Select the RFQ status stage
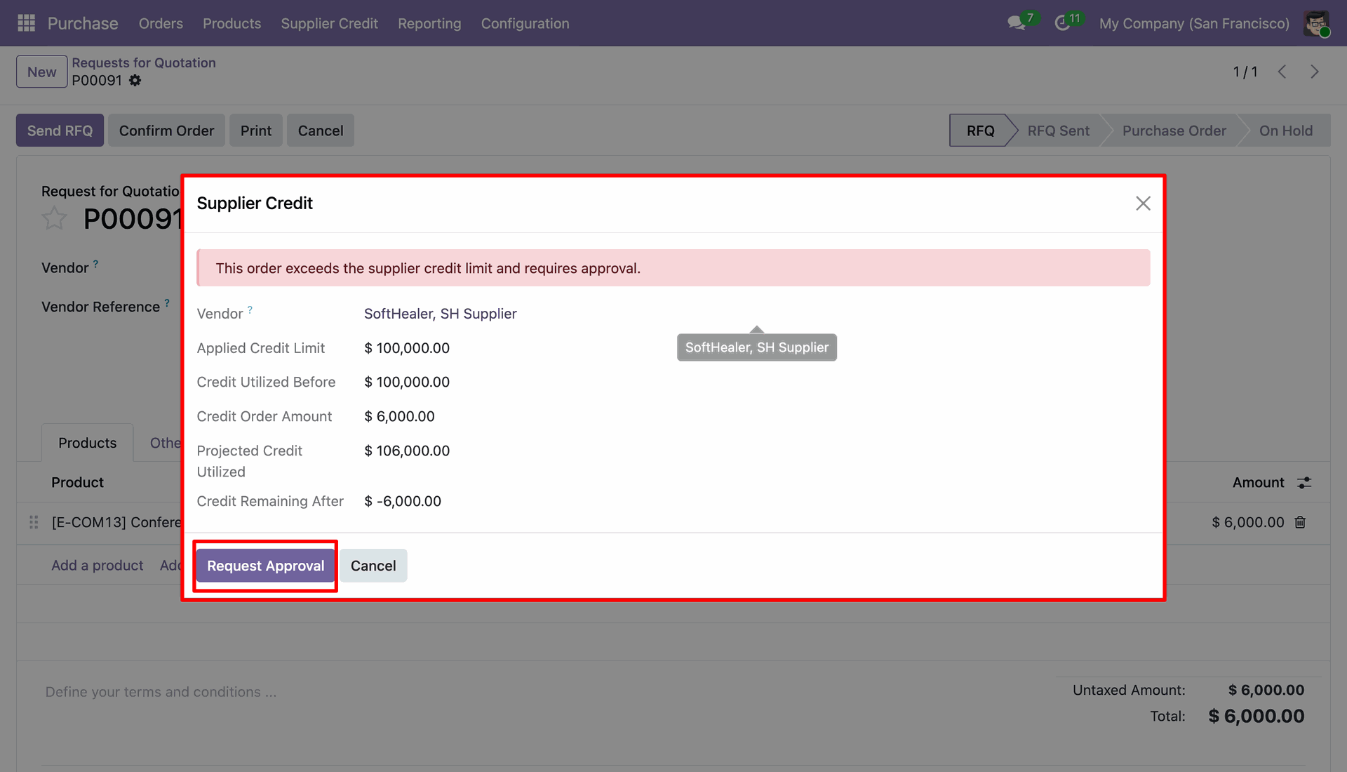The image size is (1347, 772). click(980, 131)
